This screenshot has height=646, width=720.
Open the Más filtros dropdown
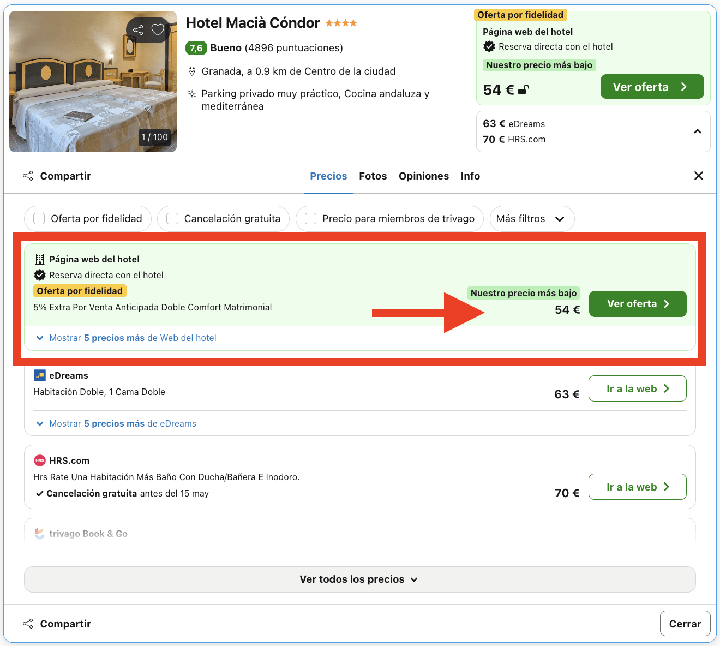point(531,219)
